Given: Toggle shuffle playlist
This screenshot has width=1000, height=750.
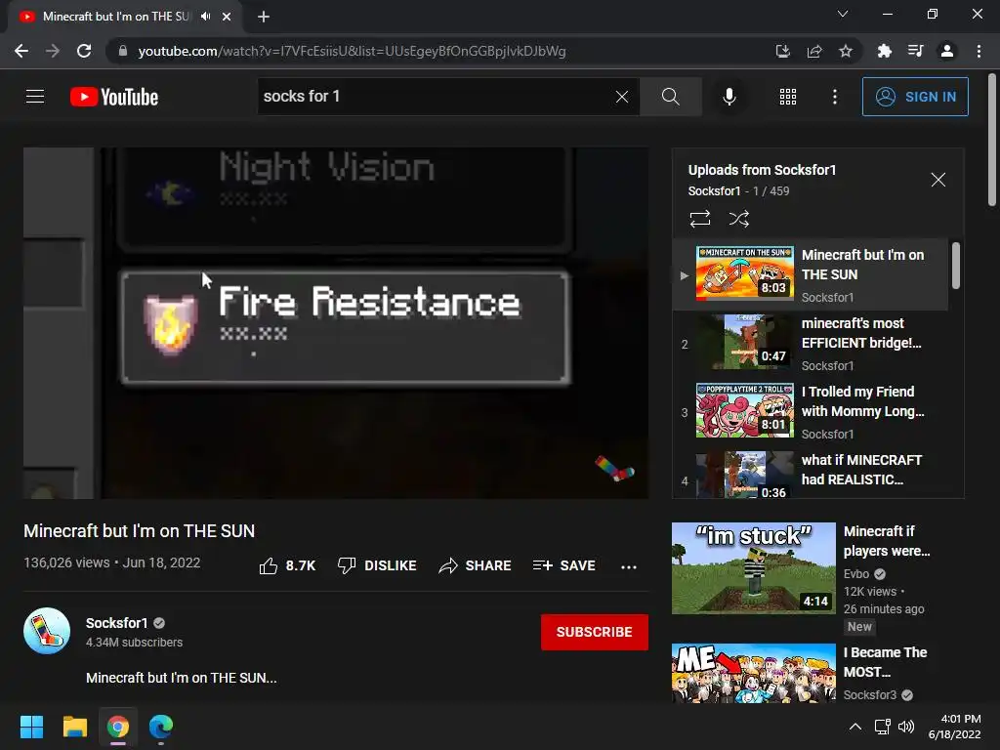Looking at the screenshot, I should coord(738,219).
